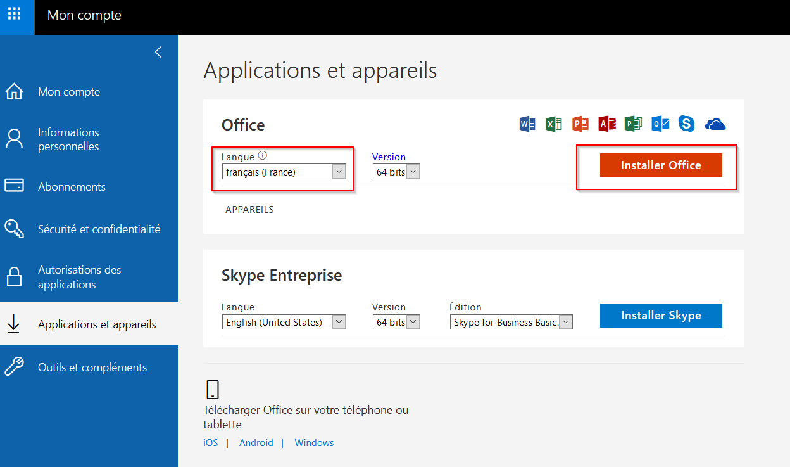Click the Word icon in Office section

click(527, 124)
